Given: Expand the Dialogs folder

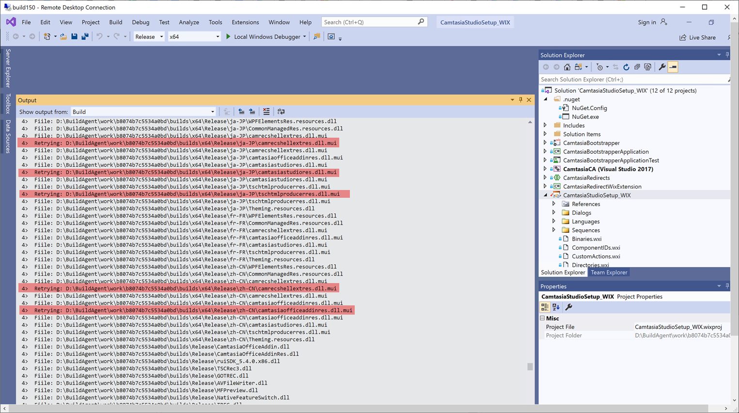Looking at the screenshot, I should pos(554,213).
